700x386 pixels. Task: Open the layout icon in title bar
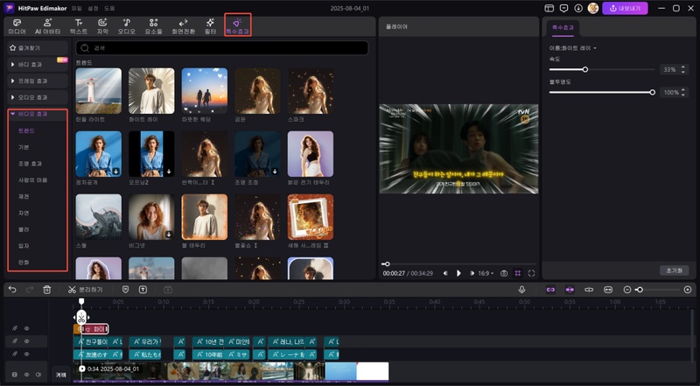pyautogui.click(x=549, y=8)
